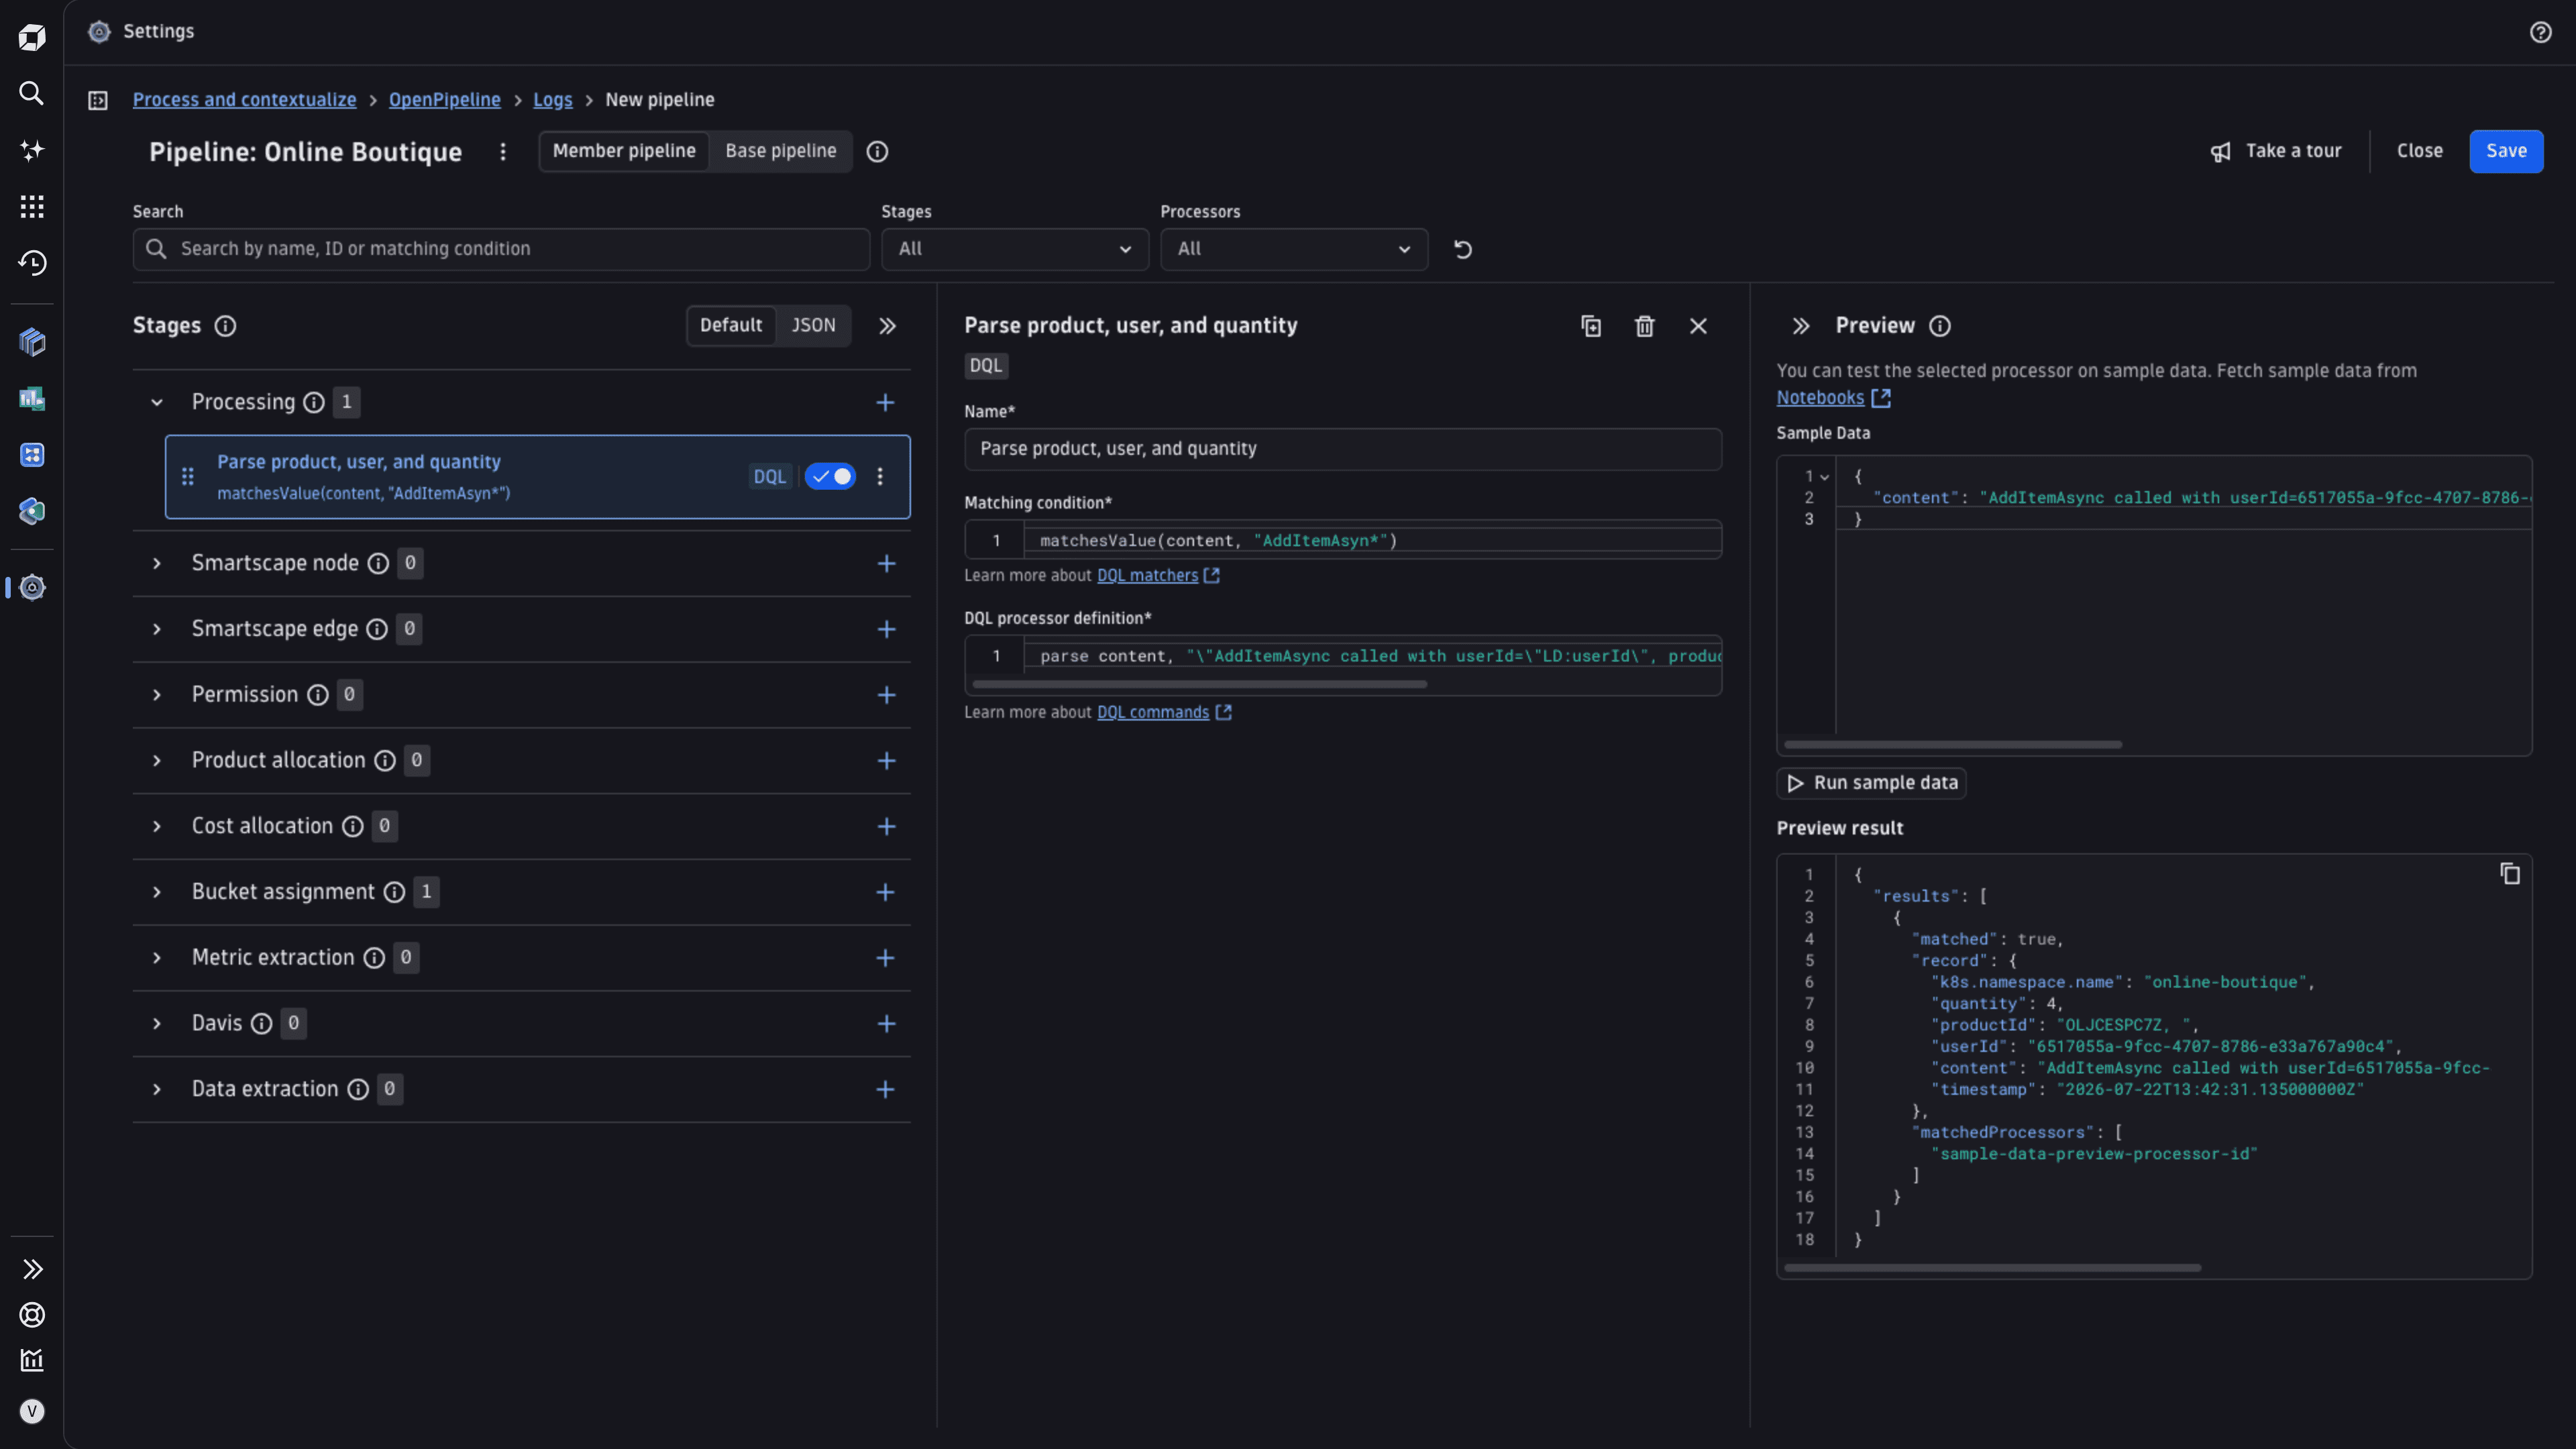This screenshot has width=2576, height=1449.
Task: Open the search icon in left sidebar
Action: [32, 93]
